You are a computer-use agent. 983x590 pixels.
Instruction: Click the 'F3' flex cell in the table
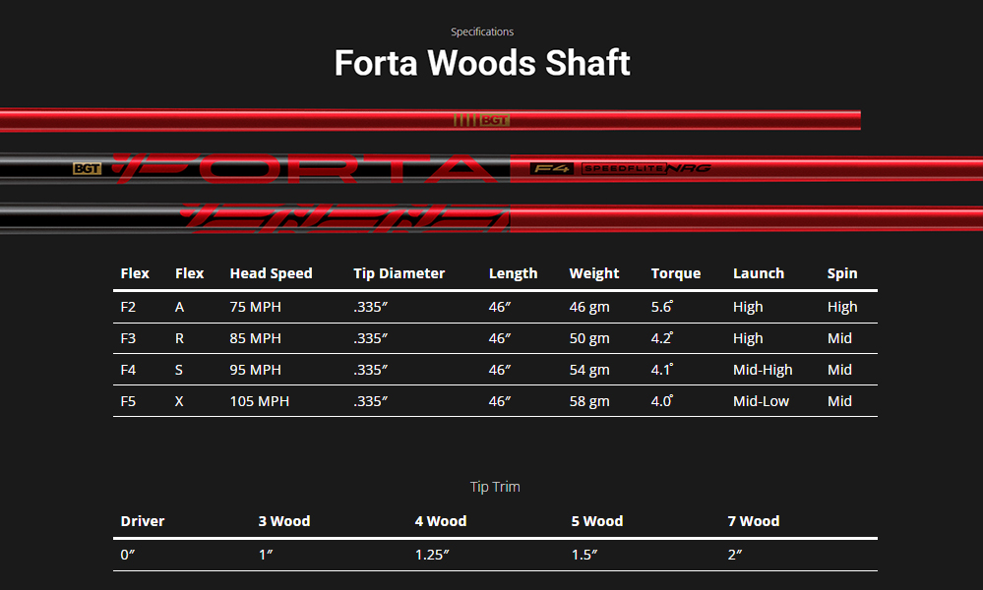[128, 338]
